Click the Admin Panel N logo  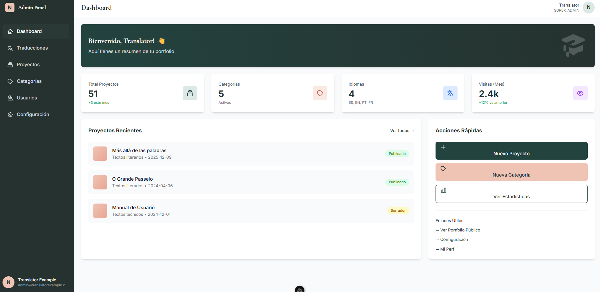pyautogui.click(x=10, y=7)
